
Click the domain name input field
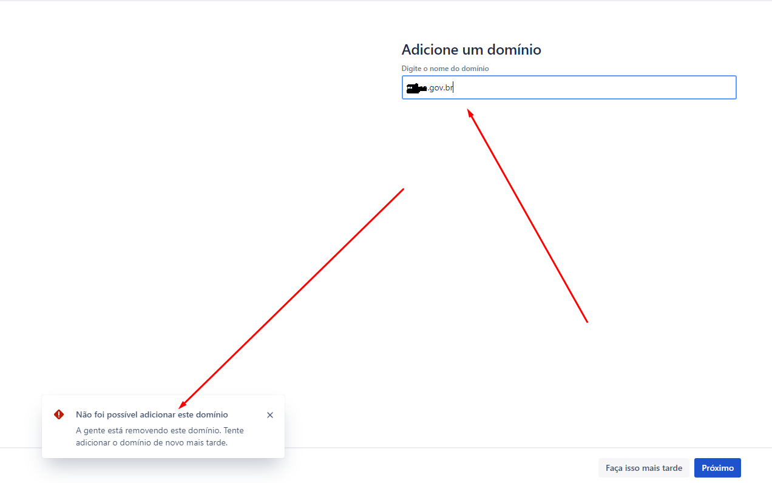pyautogui.click(x=569, y=87)
